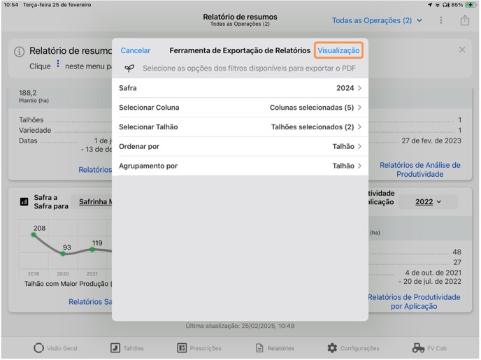Open Relatórios de Análise de Produtividade link
Viewport: 481px width, 360px height.
[x=419, y=170]
